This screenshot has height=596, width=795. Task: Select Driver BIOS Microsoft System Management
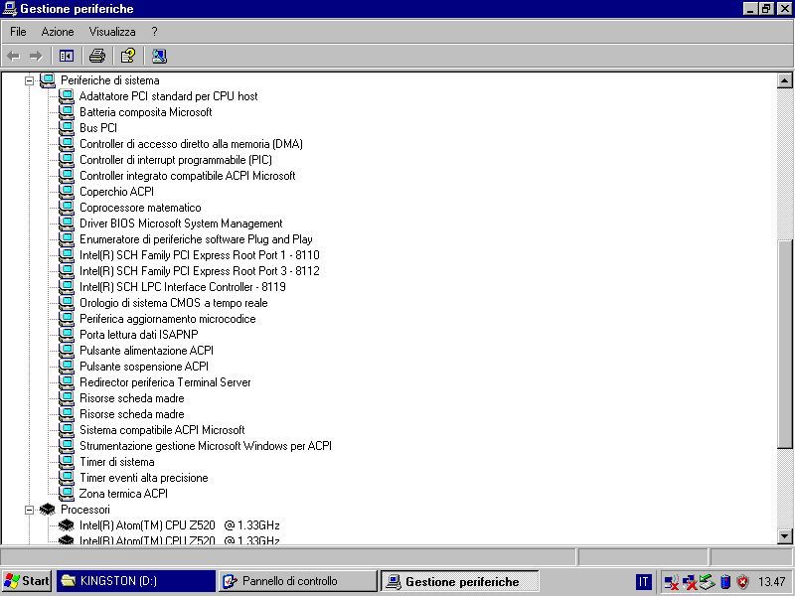click(181, 223)
